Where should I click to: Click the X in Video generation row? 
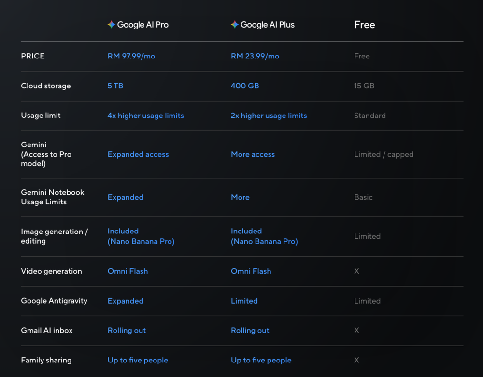(357, 271)
